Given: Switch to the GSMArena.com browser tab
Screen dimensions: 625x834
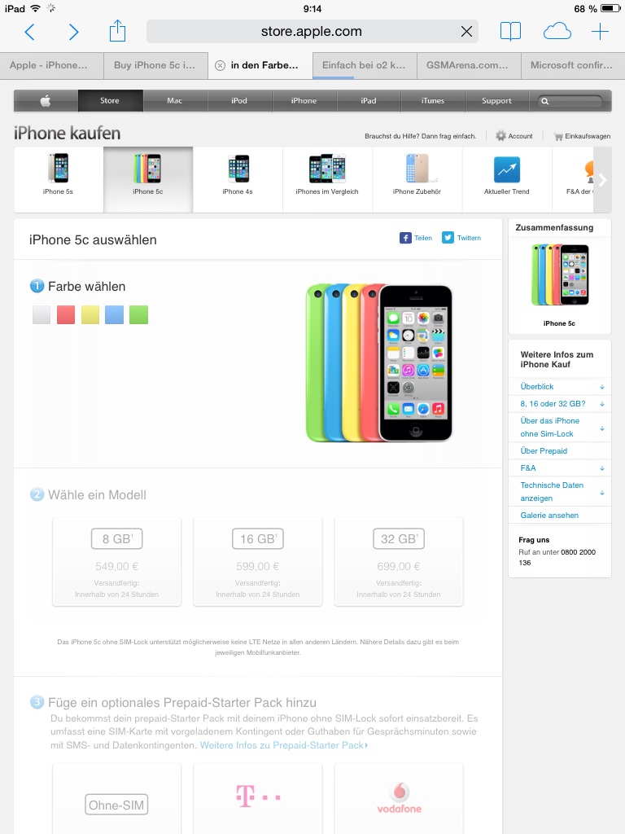Looking at the screenshot, I should click(469, 65).
